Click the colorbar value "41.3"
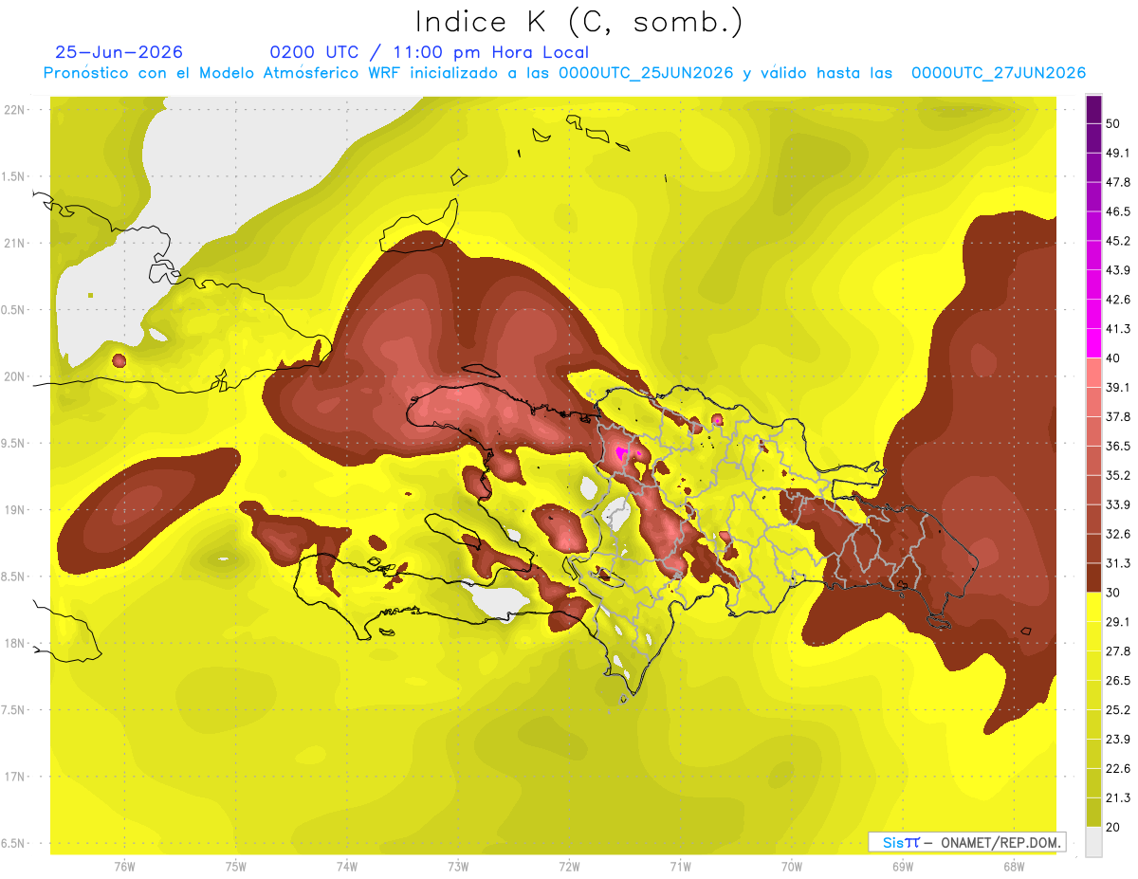 tap(1117, 329)
